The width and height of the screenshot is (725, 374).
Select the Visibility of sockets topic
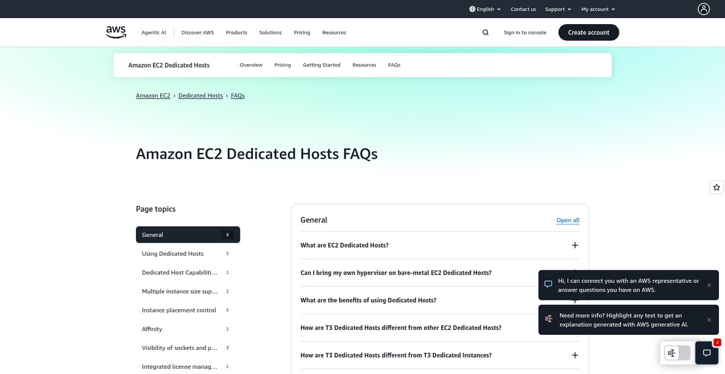click(x=188, y=348)
